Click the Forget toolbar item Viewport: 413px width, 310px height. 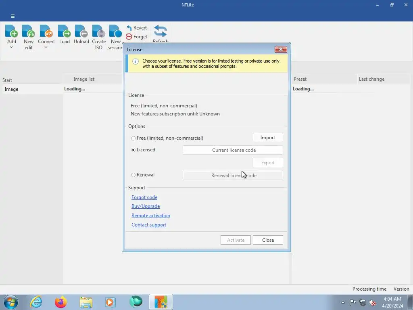point(137,37)
